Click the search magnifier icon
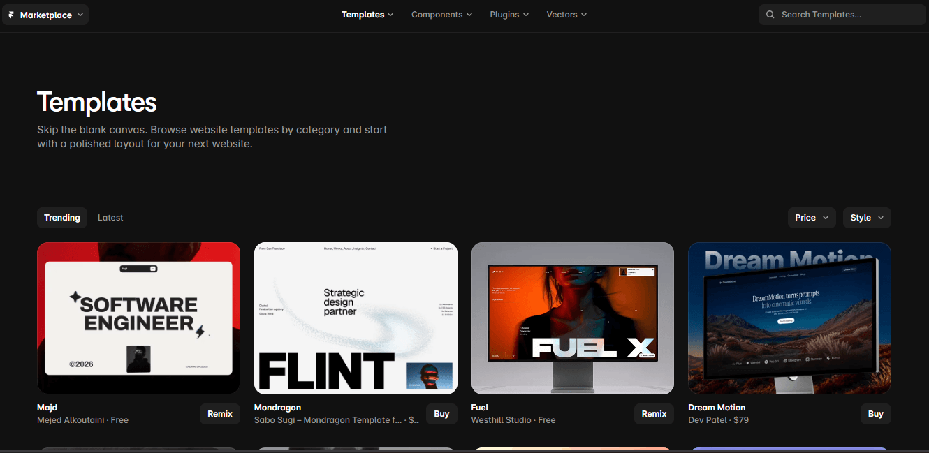Image resolution: width=929 pixels, height=453 pixels. (x=770, y=15)
